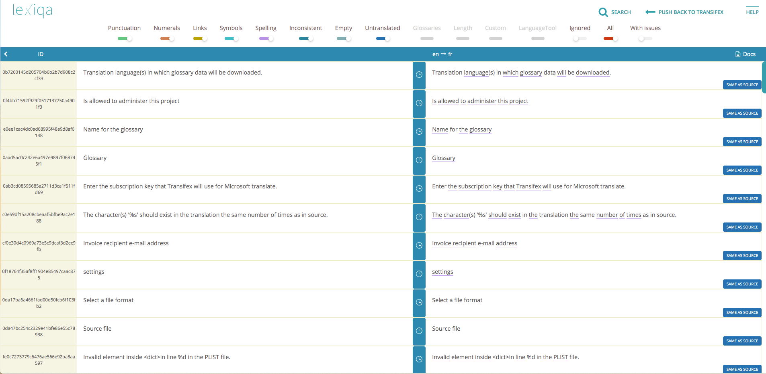This screenshot has height=374, width=766.
Task: Click source text 'Is allowed to administer this project'
Action: click(x=131, y=101)
